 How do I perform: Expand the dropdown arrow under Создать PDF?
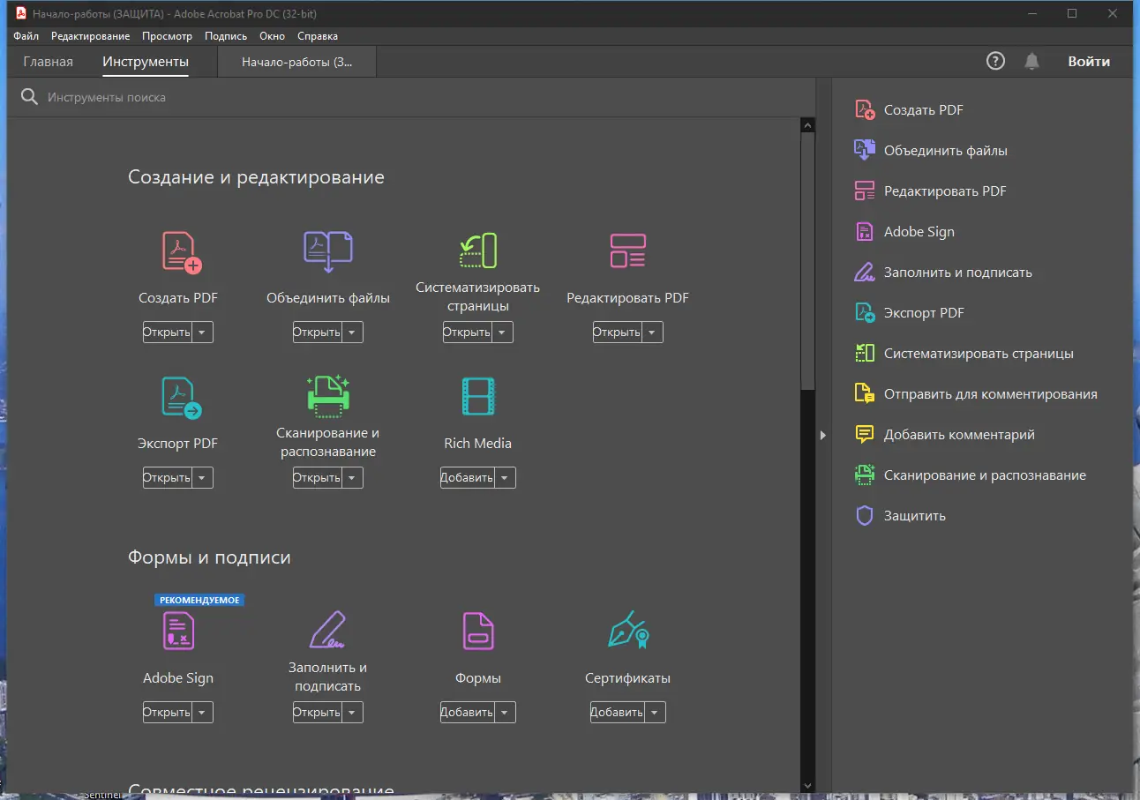click(x=202, y=333)
